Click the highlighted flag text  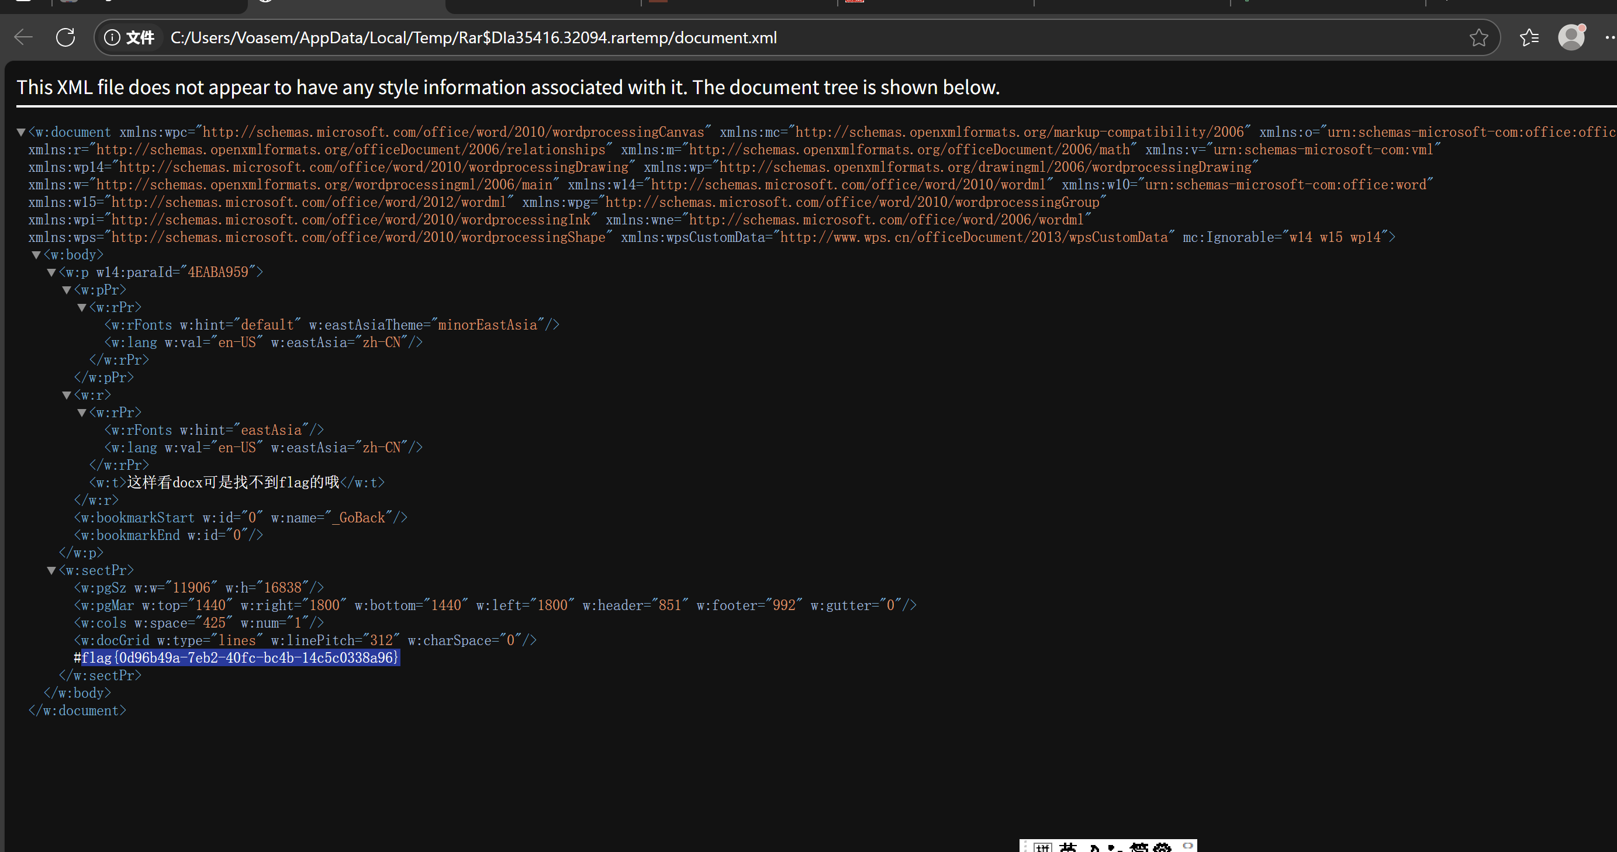point(240,657)
